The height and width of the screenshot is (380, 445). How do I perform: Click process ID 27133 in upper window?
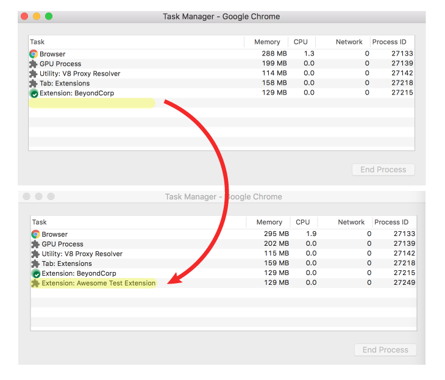402,54
